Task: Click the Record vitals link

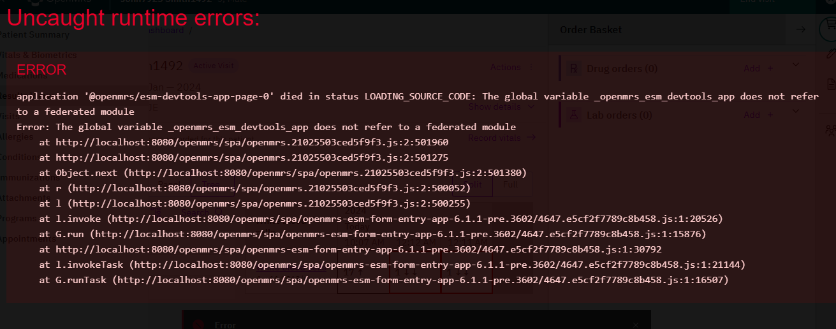Action: pos(501,137)
